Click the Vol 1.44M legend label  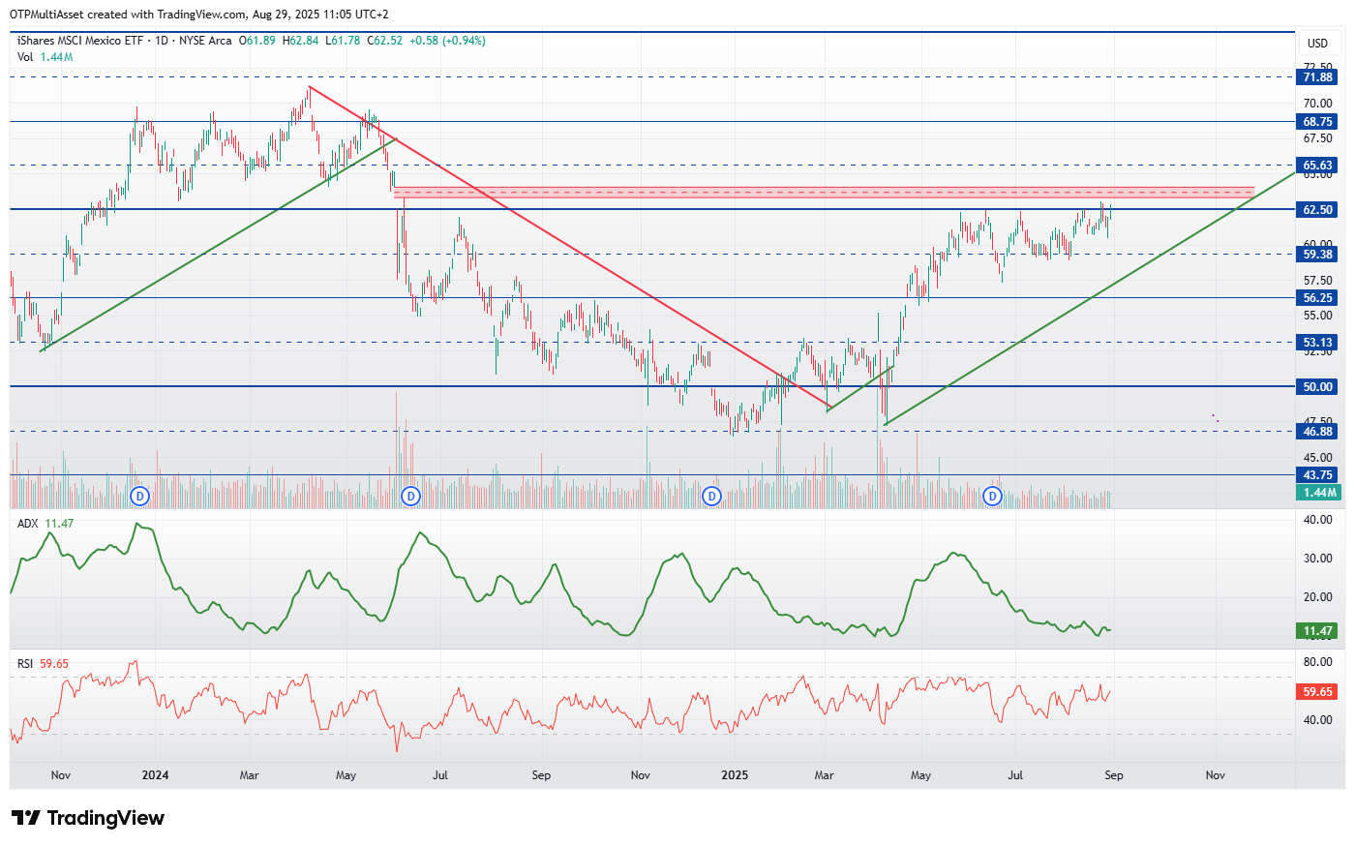click(x=45, y=57)
